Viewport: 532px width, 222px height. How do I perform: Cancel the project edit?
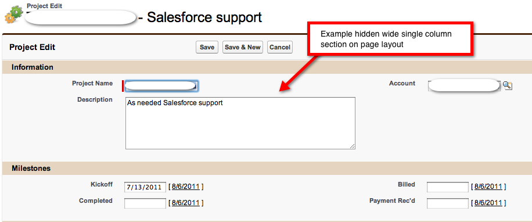point(279,47)
